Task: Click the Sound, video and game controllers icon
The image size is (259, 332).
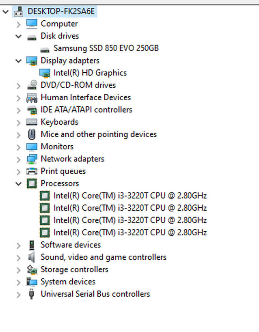Action: [32, 257]
